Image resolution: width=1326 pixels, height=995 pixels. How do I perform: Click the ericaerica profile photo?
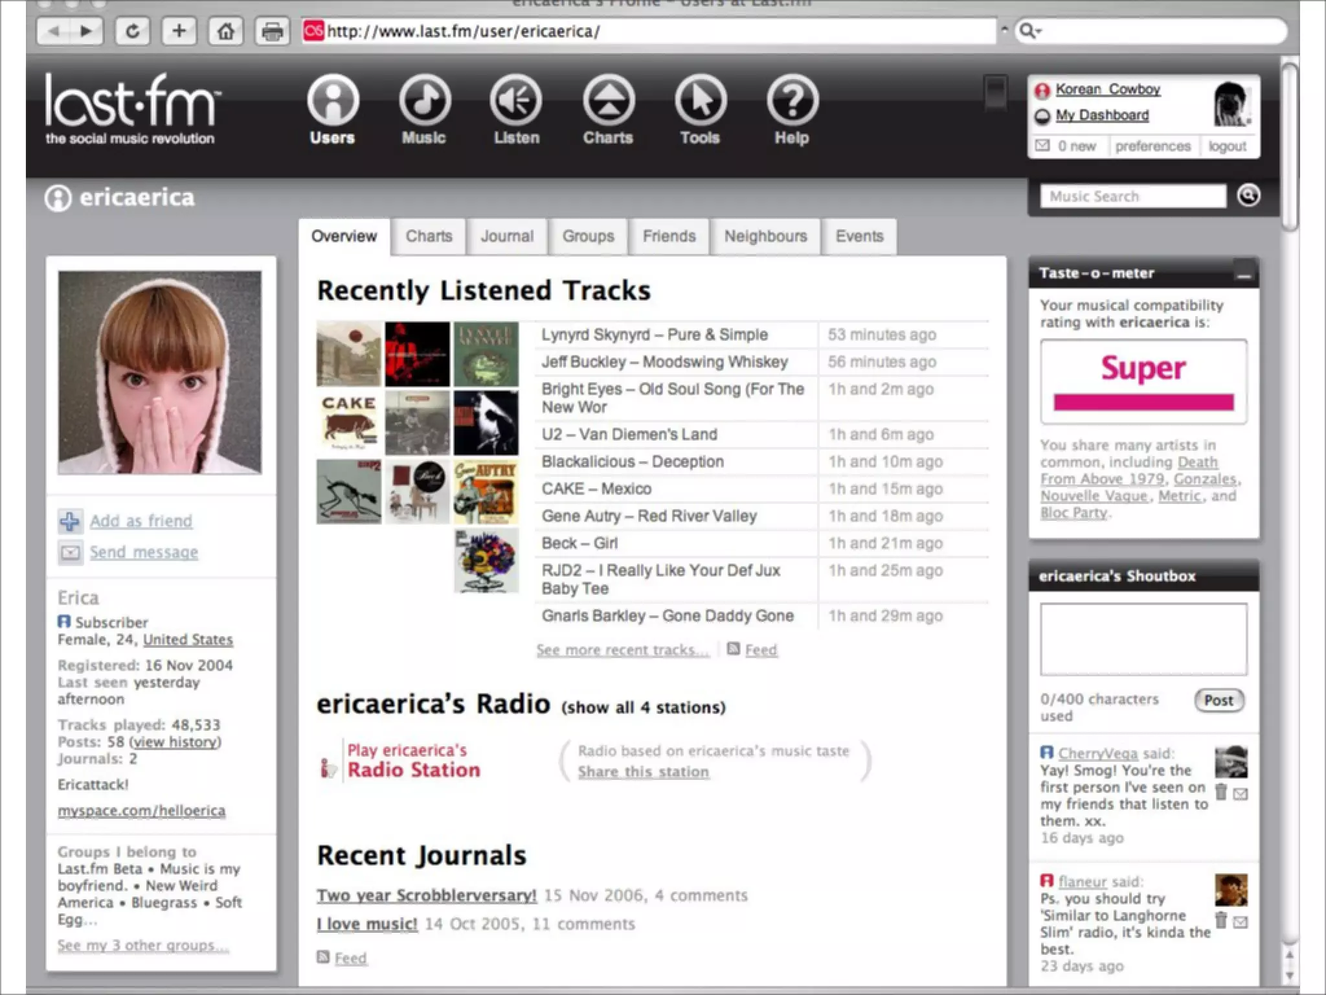tap(160, 372)
